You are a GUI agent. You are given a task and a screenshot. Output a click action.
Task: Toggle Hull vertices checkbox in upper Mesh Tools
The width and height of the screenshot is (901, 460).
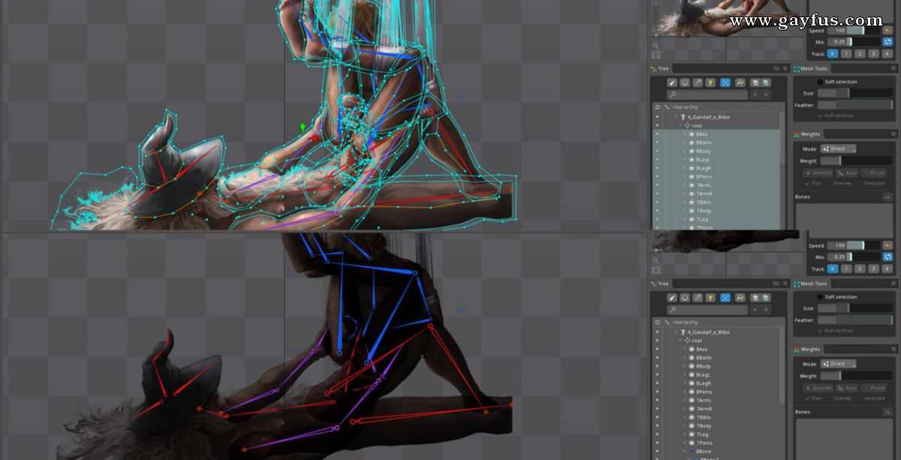point(820,116)
